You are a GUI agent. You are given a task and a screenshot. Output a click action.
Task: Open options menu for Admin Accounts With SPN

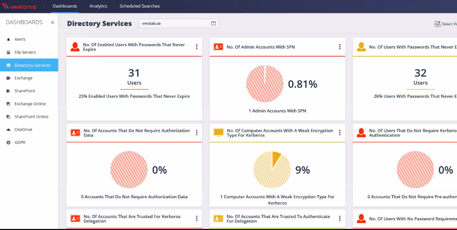(340, 47)
